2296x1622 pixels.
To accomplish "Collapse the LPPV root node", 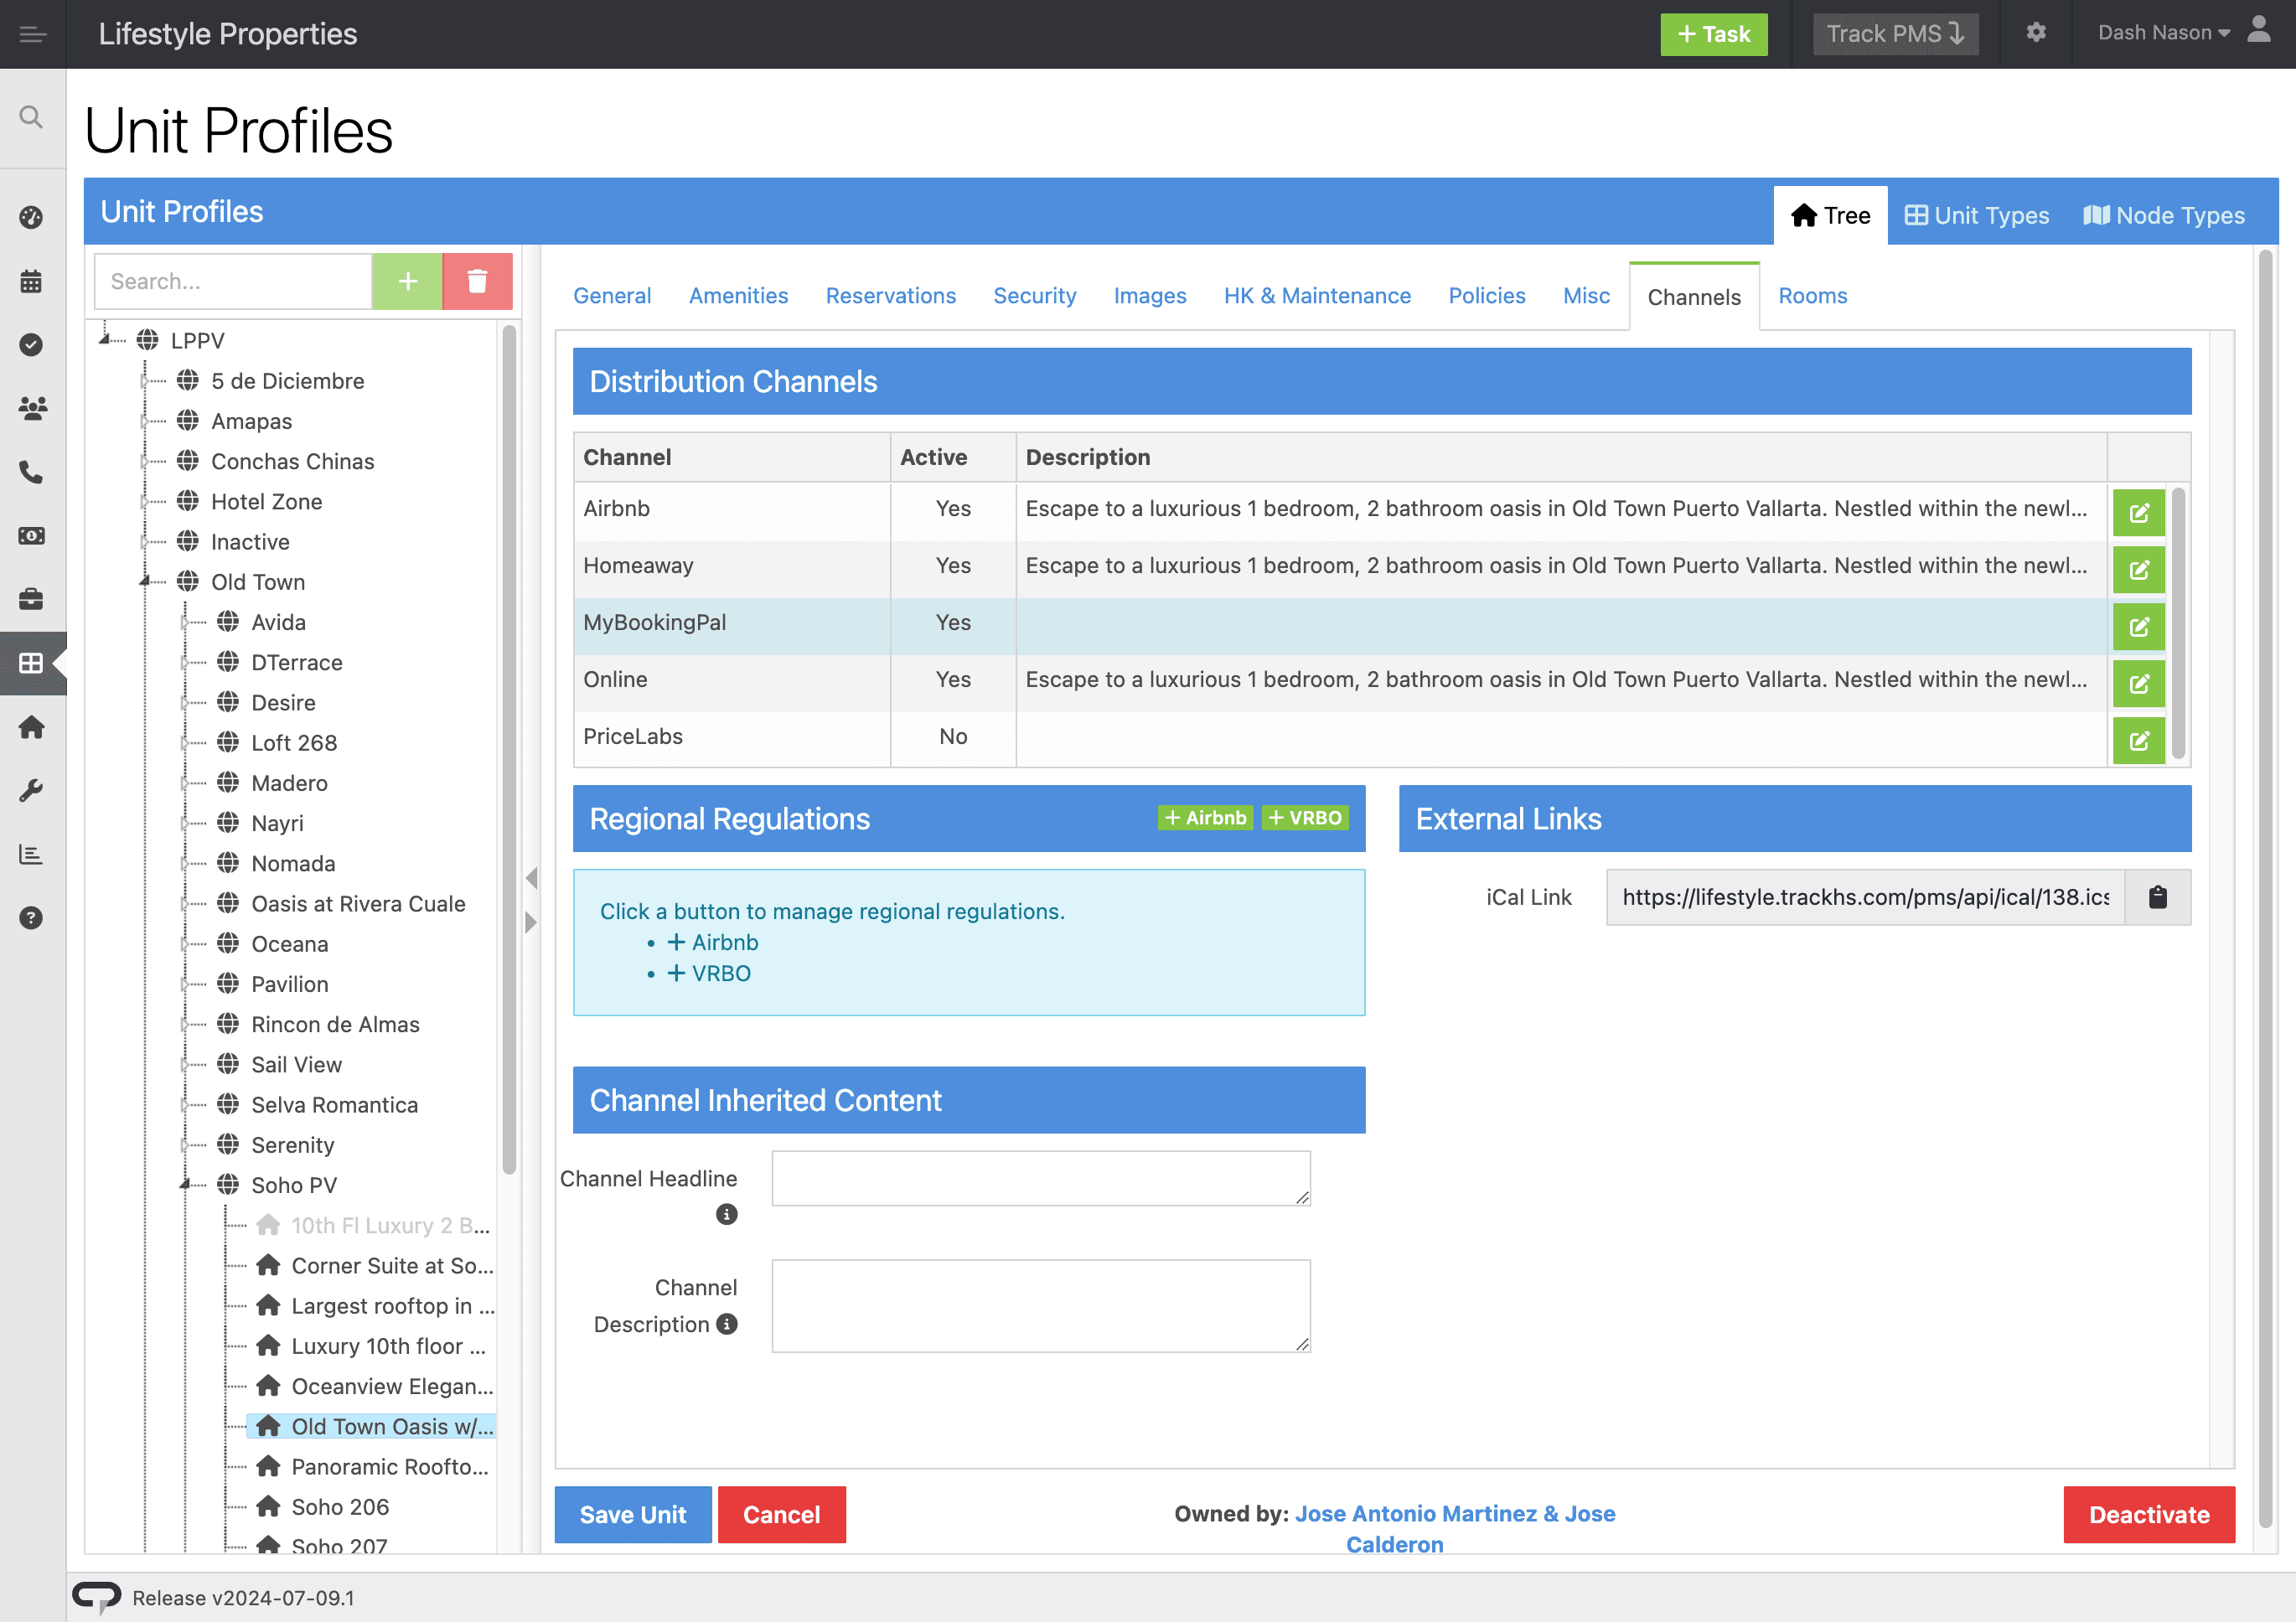I will tap(105, 340).
